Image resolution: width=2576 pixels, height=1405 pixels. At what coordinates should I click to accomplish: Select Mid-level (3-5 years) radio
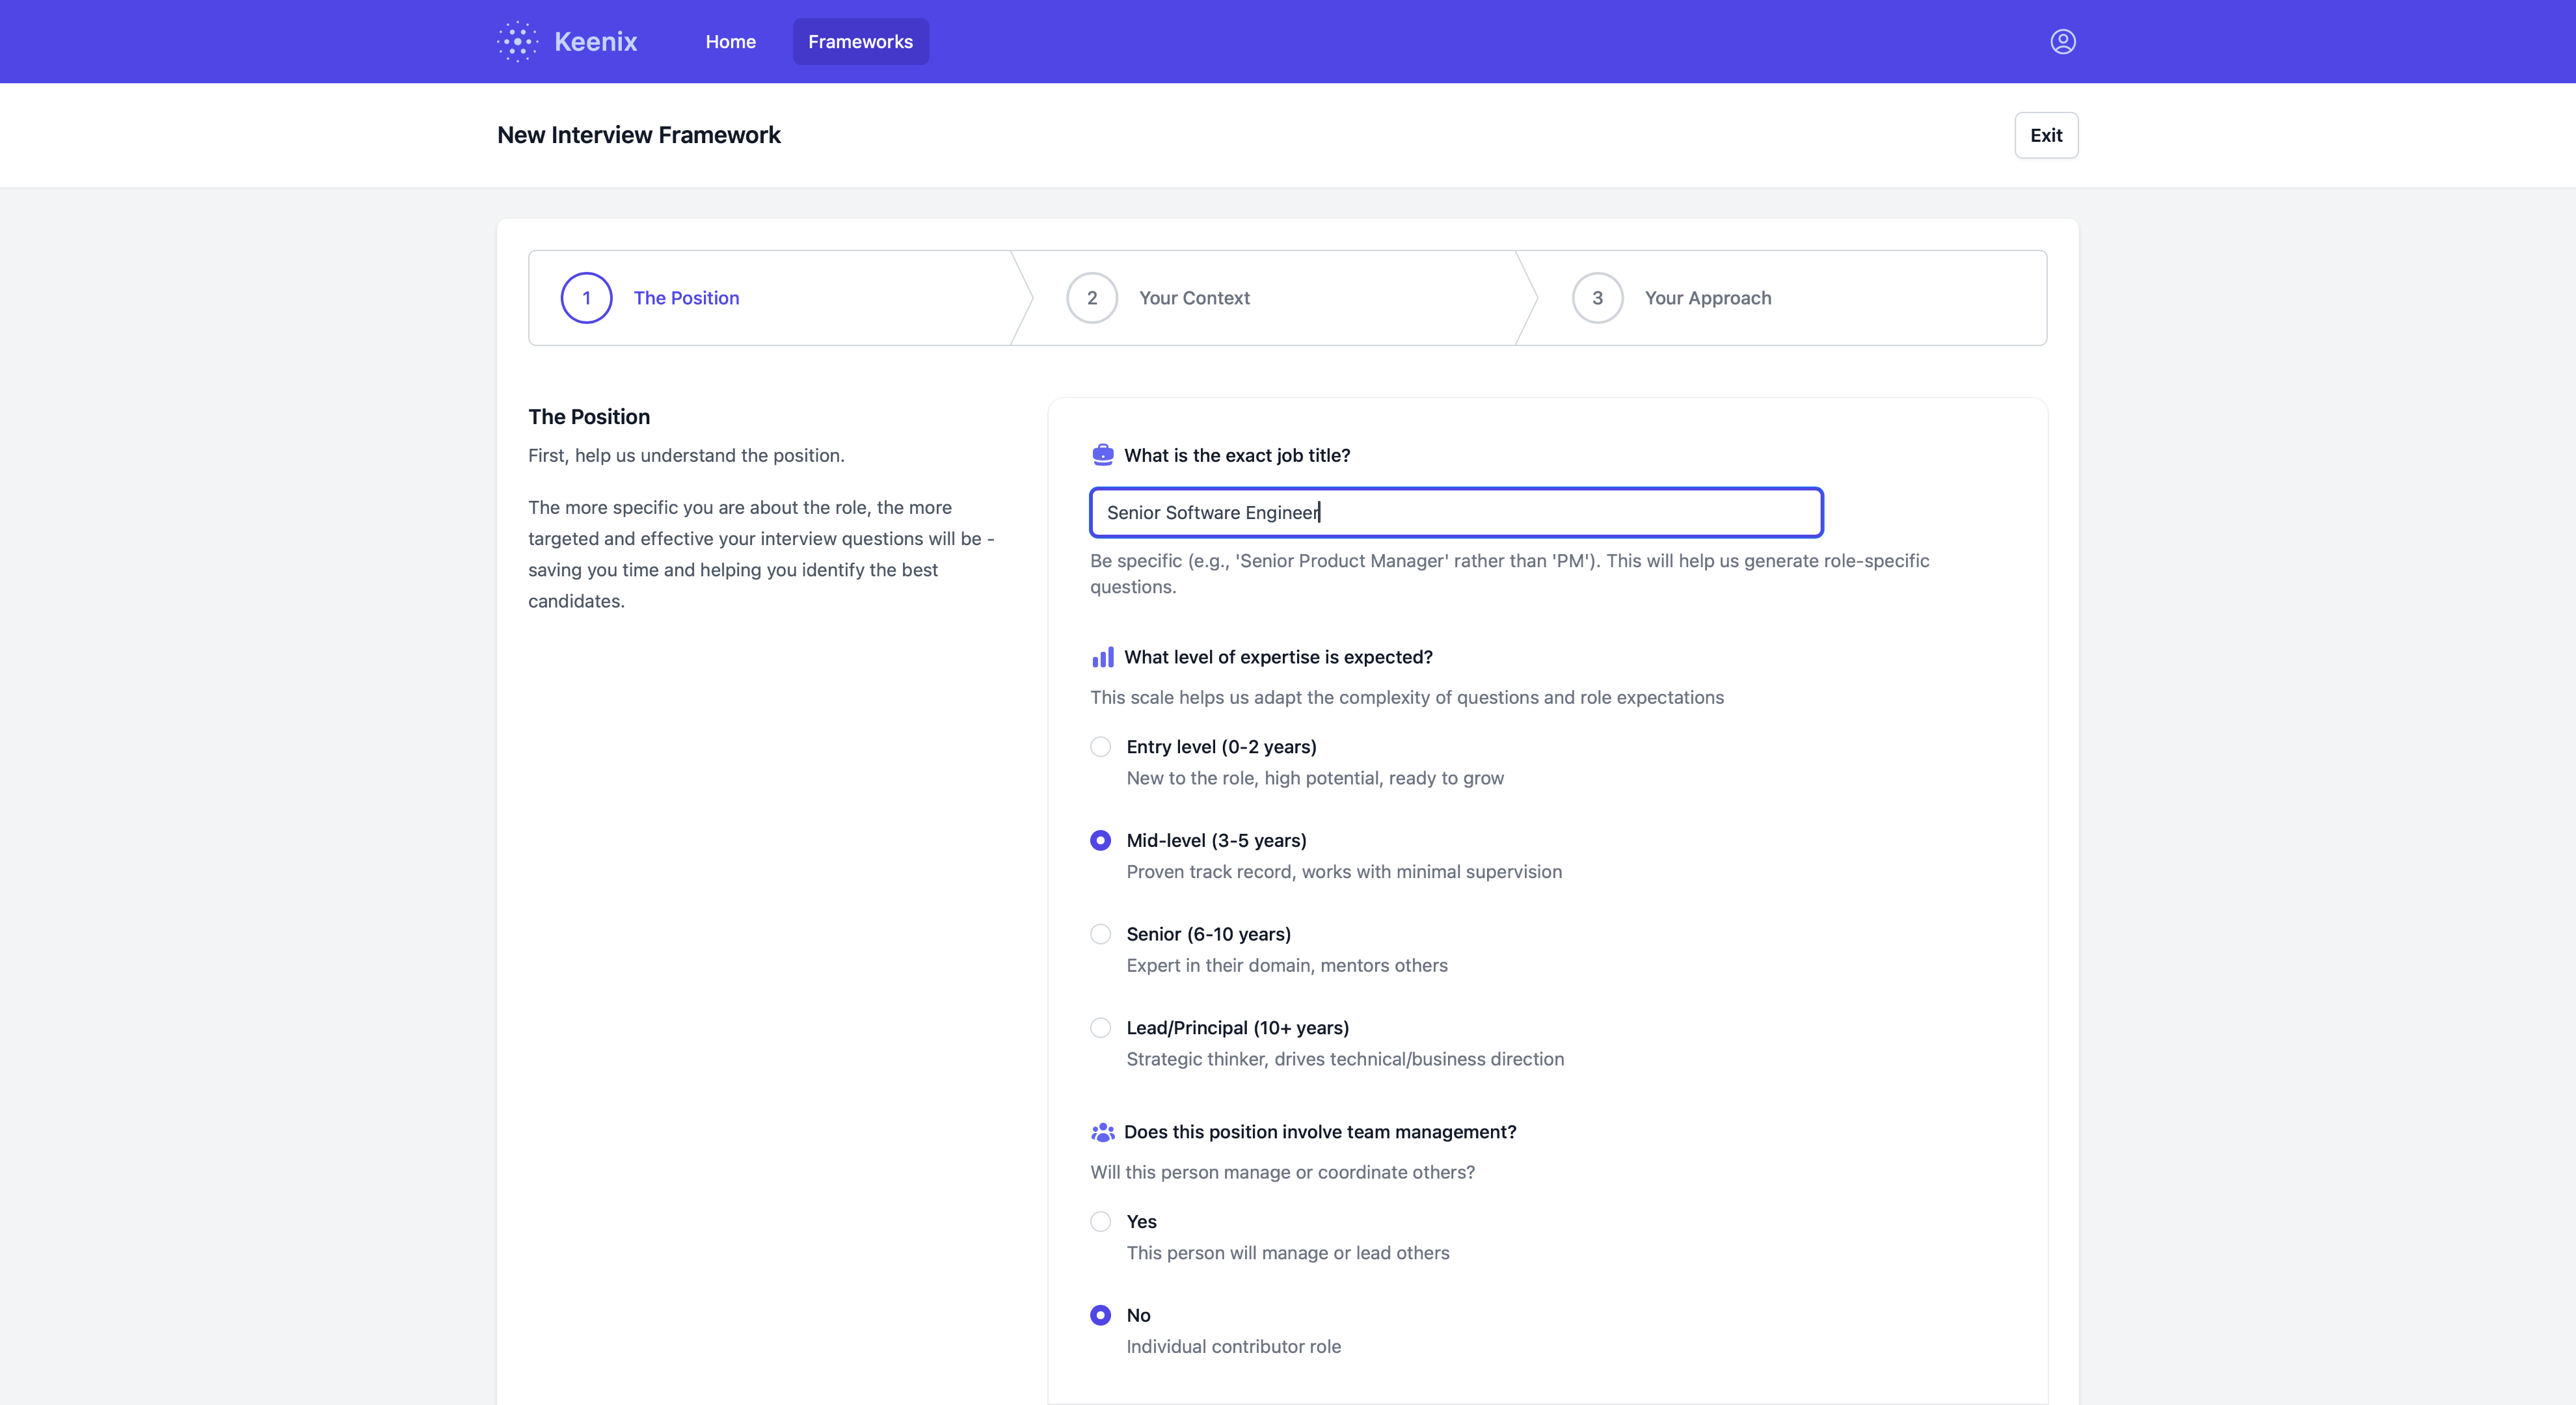1100,841
